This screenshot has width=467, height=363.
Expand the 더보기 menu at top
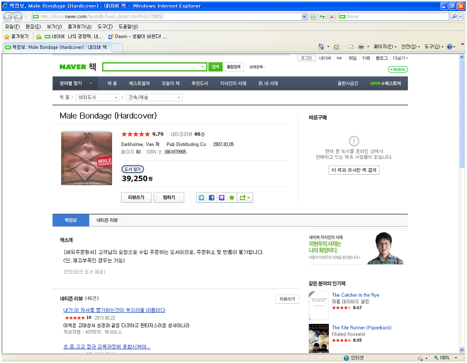[400, 58]
